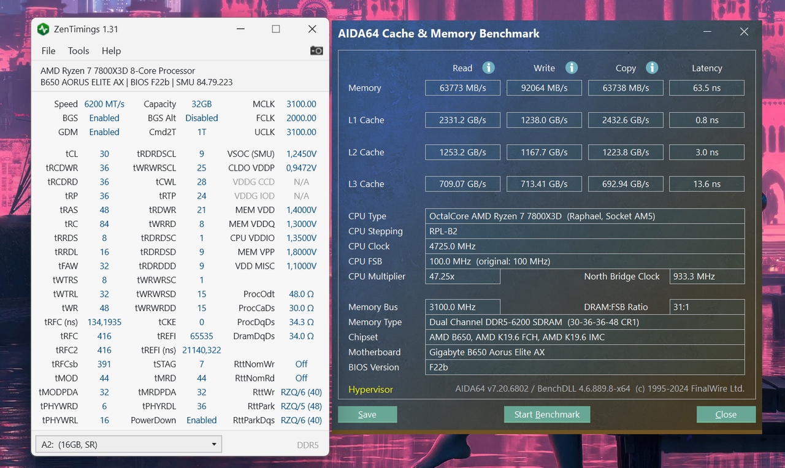Click the Read info icon in AIDA64
The width and height of the screenshot is (785, 468).
coord(488,67)
